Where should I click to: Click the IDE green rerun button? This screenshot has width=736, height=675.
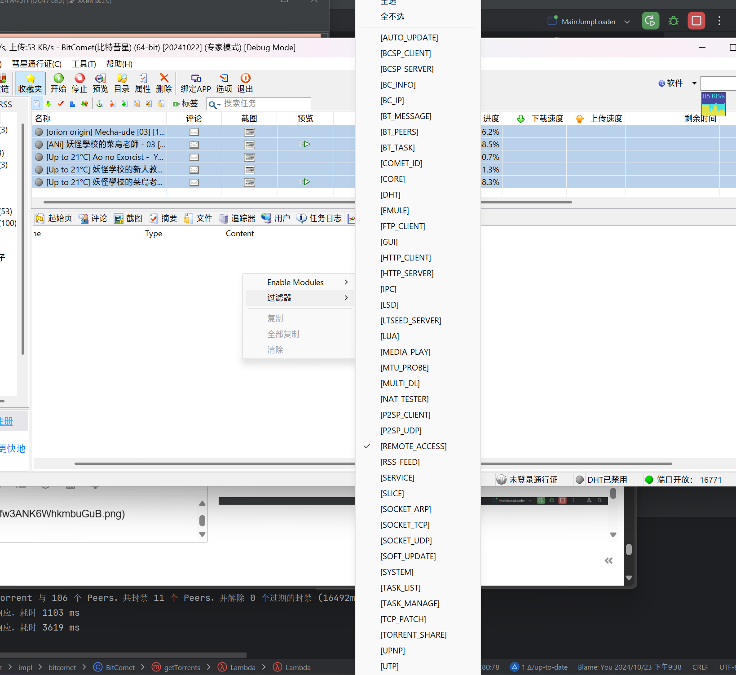click(x=650, y=21)
